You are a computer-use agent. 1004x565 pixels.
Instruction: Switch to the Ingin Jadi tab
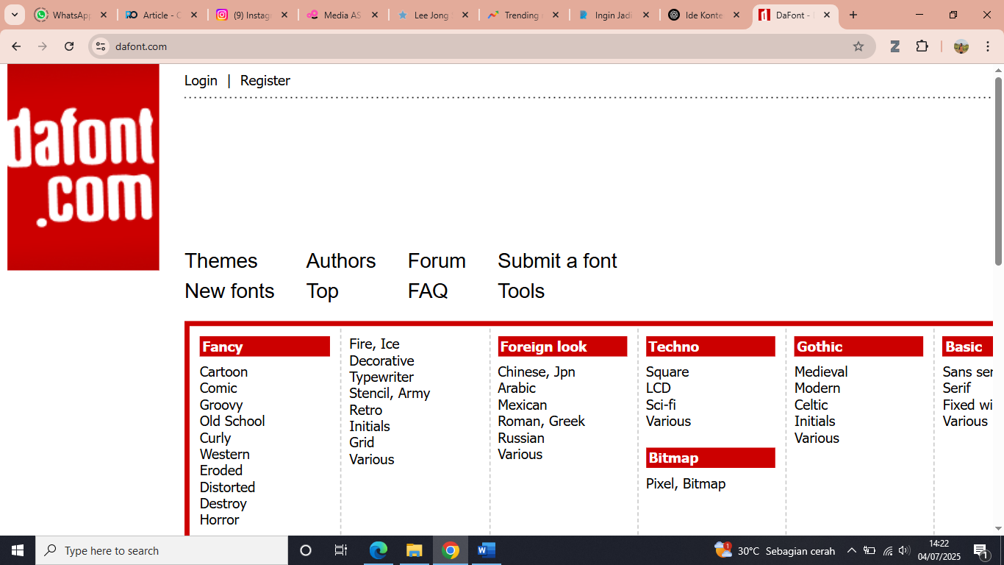tap(614, 15)
